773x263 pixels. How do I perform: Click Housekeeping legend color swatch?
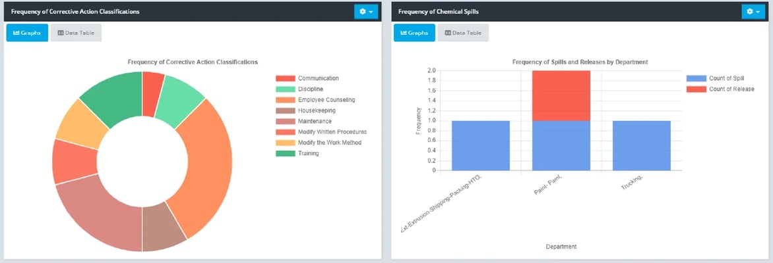click(285, 110)
